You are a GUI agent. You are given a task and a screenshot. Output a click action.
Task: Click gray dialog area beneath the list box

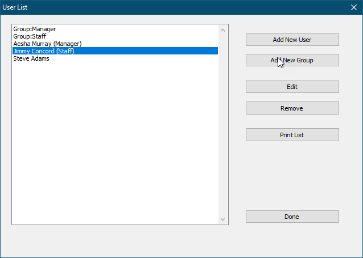pos(119,241)
